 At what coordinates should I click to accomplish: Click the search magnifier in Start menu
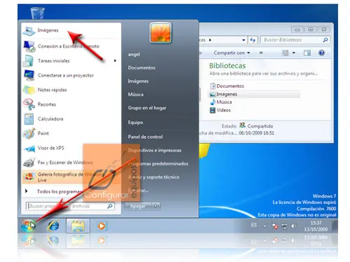tap(110, 206)
